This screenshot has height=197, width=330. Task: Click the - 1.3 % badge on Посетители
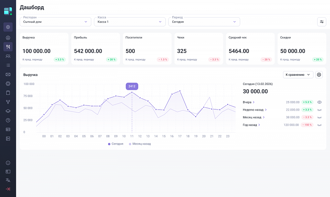click(x=163, y=59)
